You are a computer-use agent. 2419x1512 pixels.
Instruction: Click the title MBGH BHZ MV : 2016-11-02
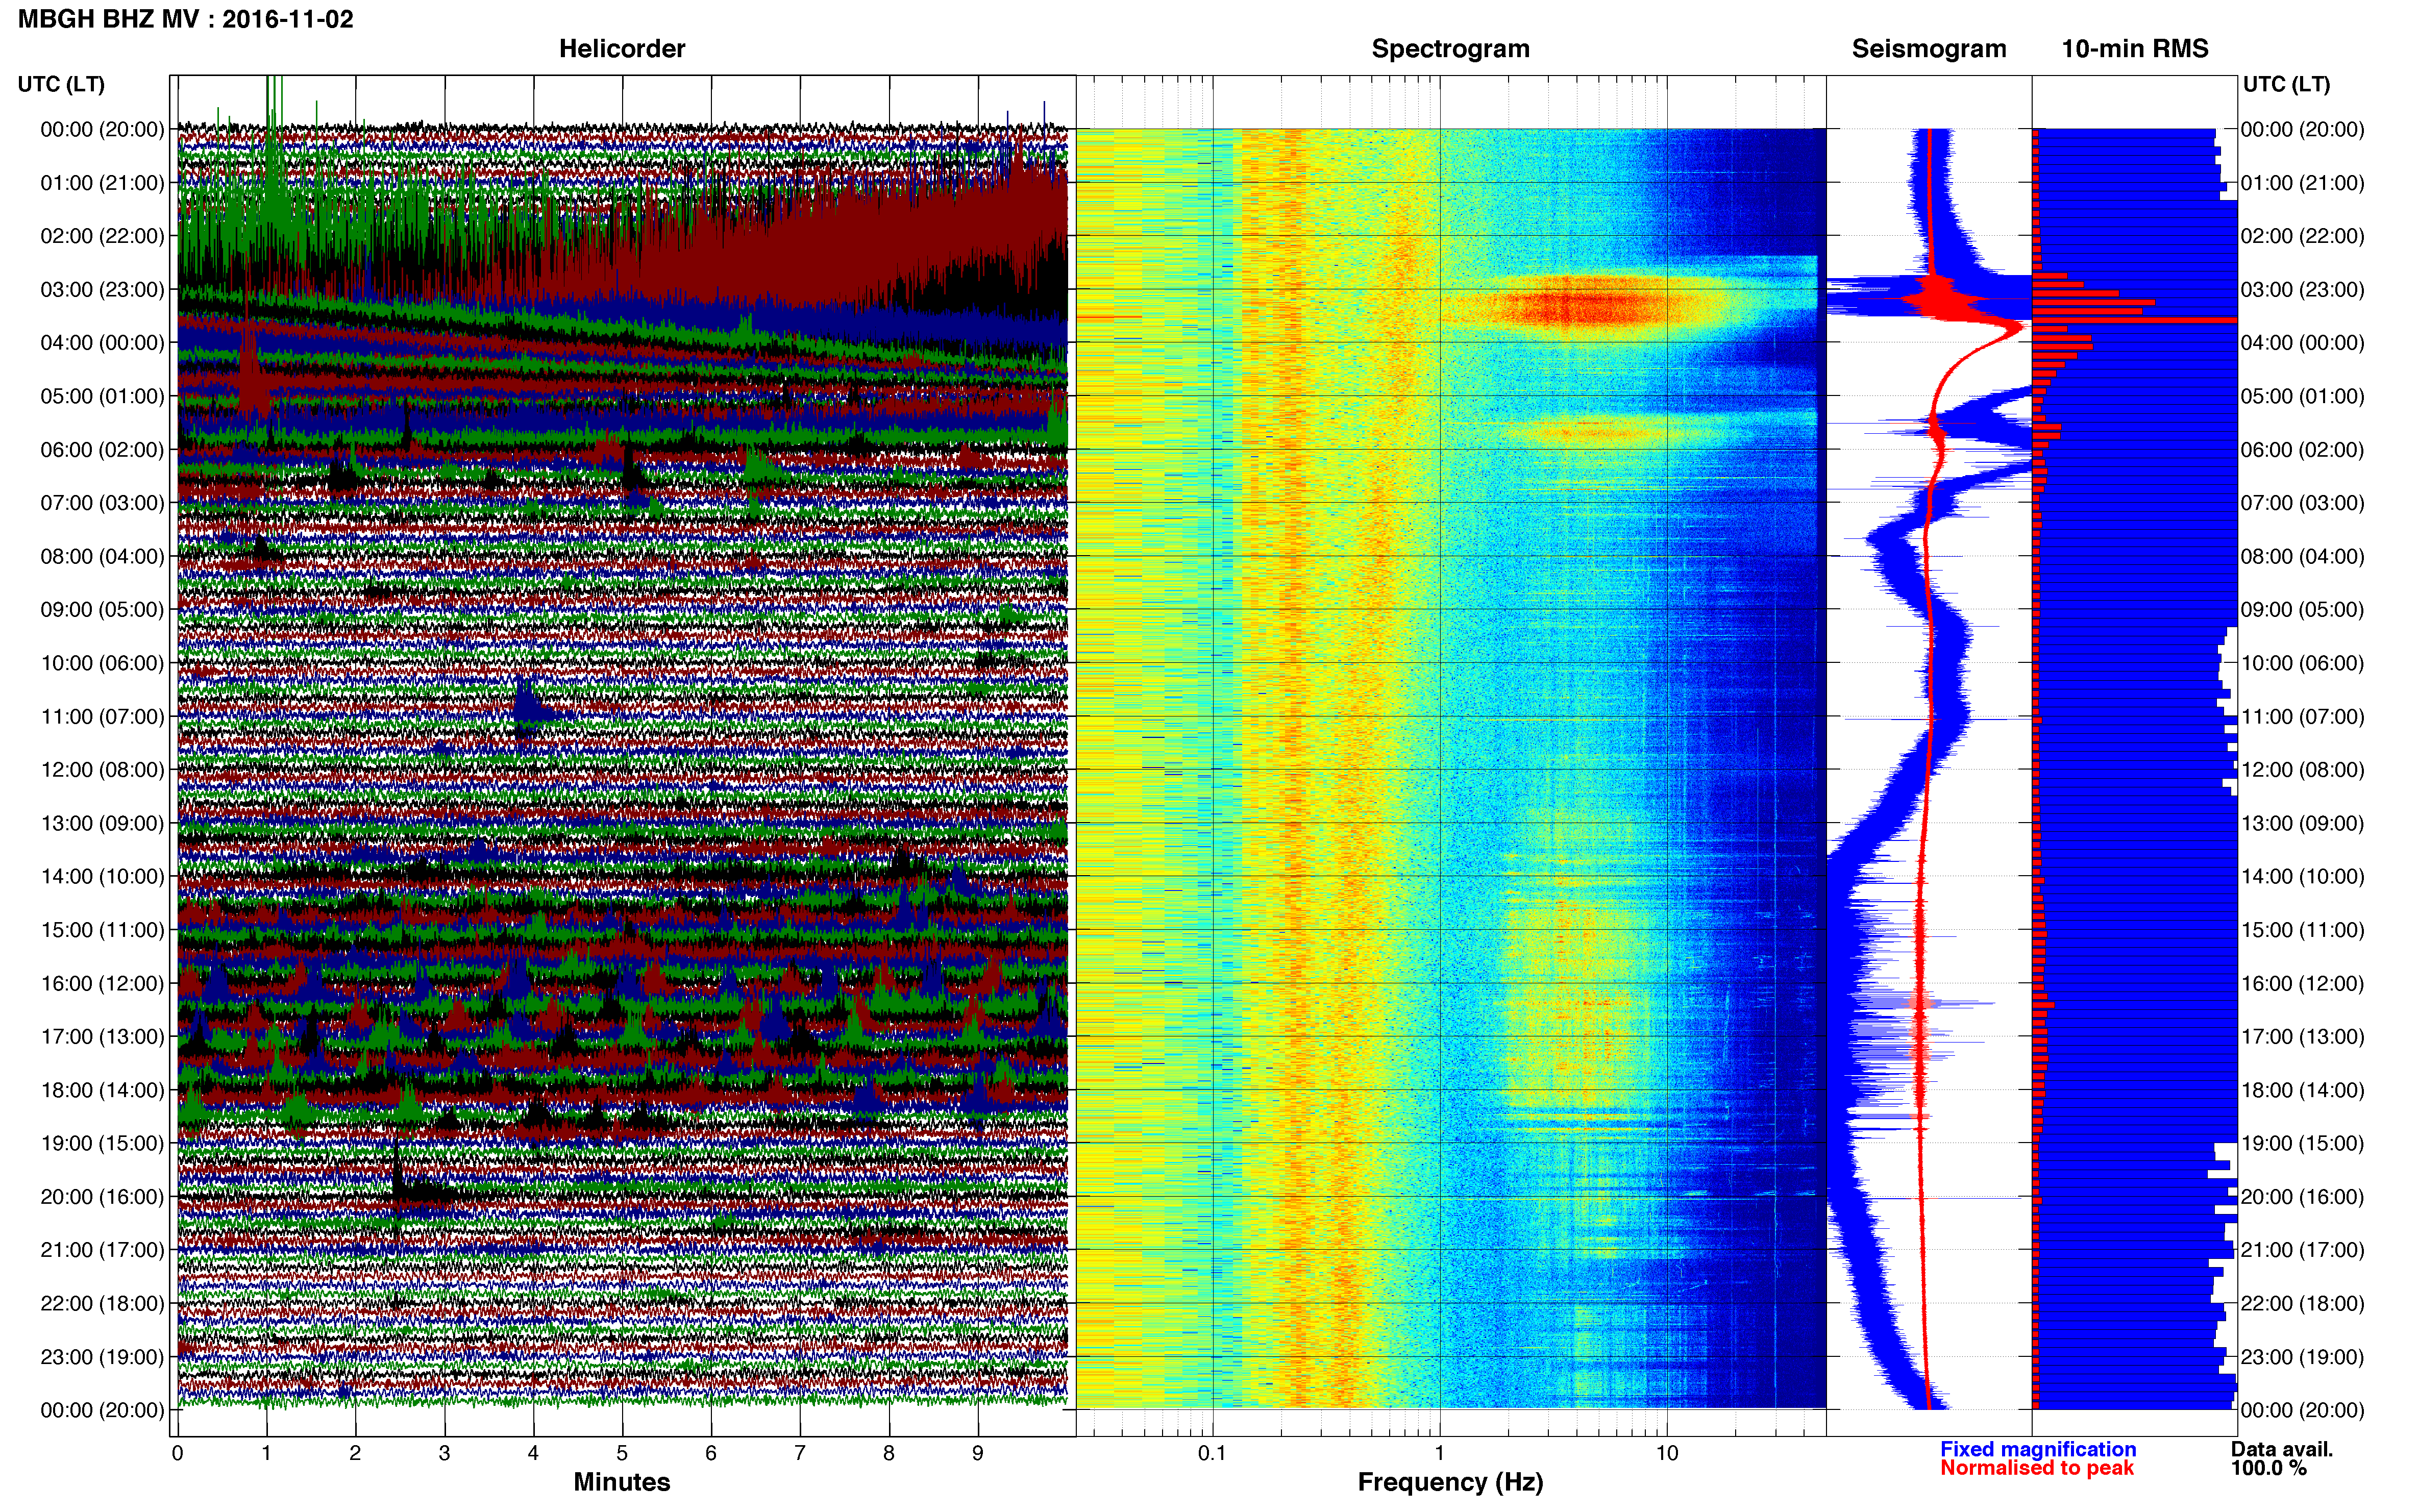click(186, 19)
